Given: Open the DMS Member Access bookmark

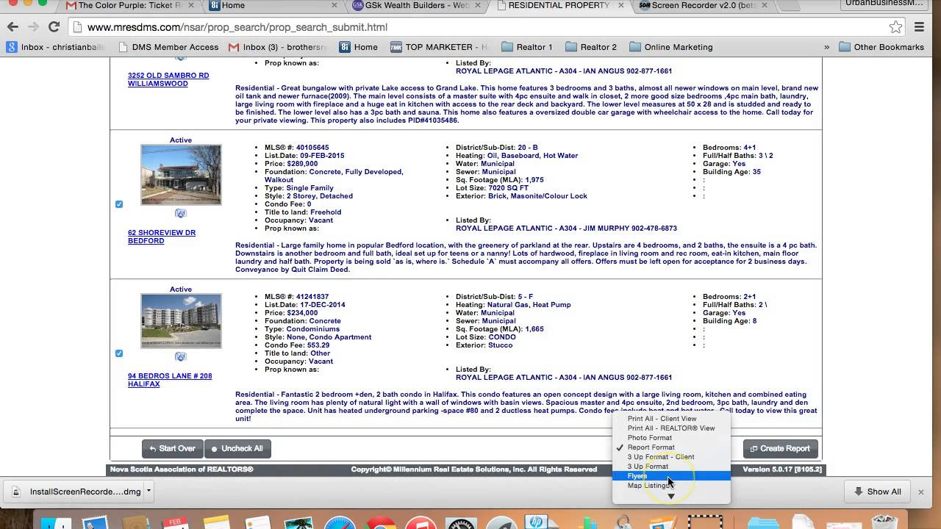Looking at the screenshot, I should pyautogui.click(x=168, y=47).
